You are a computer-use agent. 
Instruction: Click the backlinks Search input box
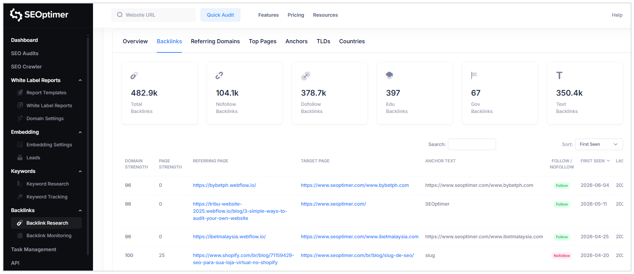tap(472, 144)
